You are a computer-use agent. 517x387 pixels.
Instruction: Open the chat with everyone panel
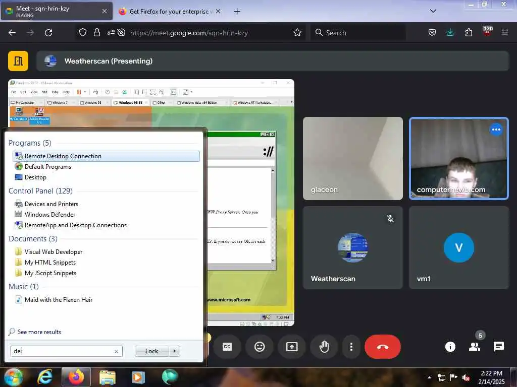click(x=499, y=347)
